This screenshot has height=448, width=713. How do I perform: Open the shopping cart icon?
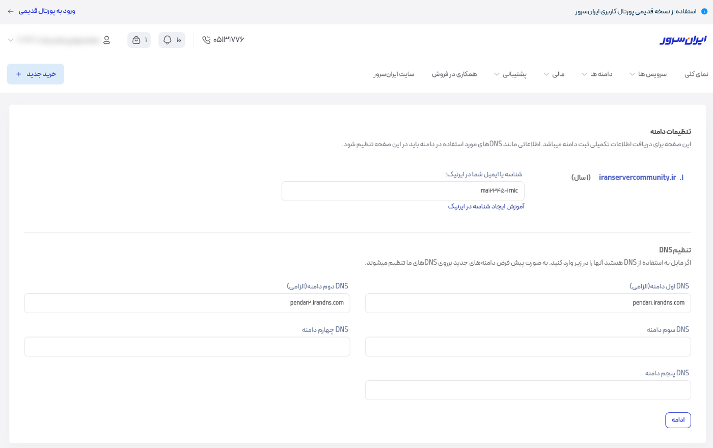[x=136, y=40]
